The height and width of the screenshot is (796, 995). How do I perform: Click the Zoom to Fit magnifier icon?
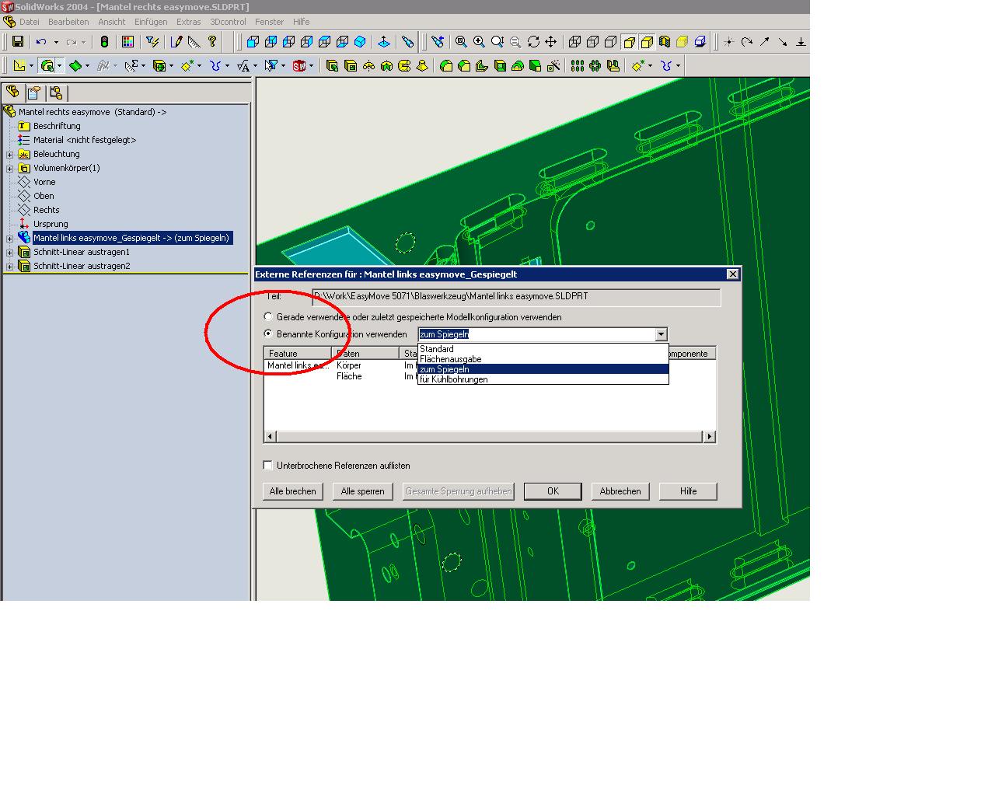(x=462, y=42)
